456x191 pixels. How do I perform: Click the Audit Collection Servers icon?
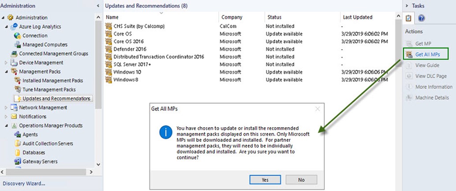pos(18,143)
